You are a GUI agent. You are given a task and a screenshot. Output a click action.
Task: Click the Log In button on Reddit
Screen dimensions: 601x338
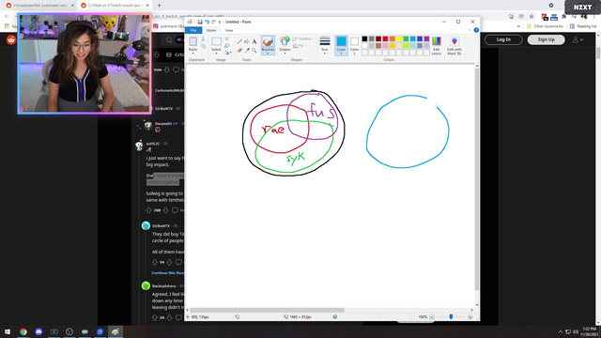point(503,39)
